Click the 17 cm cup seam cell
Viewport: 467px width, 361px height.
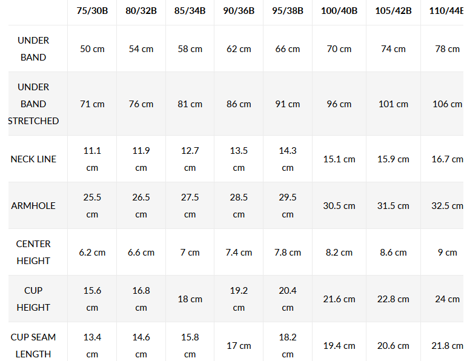coord(239,346)
